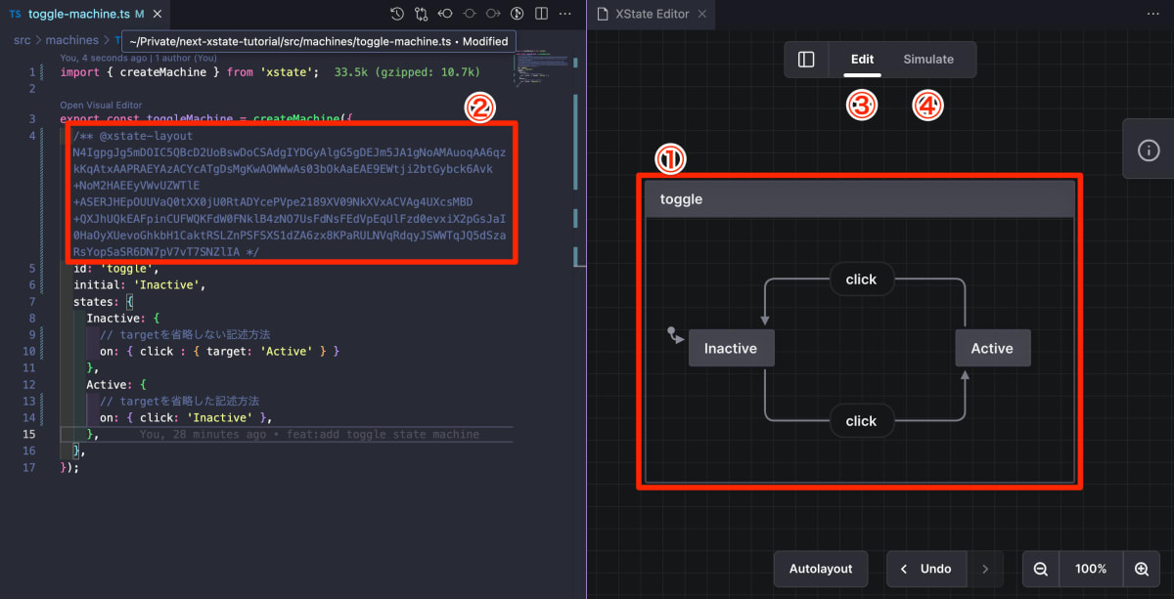Click the split editor right icon
Image resolution: width=1174 pixels, height=599 pixels.
(541, 14)
